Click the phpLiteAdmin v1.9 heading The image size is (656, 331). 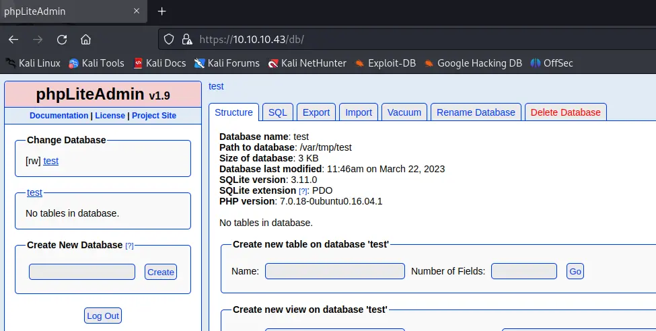pyautogui.click(x=103, y=94)
